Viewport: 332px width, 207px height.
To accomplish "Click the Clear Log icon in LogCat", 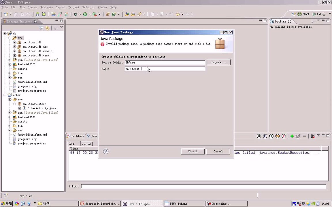I will point(313,136).
